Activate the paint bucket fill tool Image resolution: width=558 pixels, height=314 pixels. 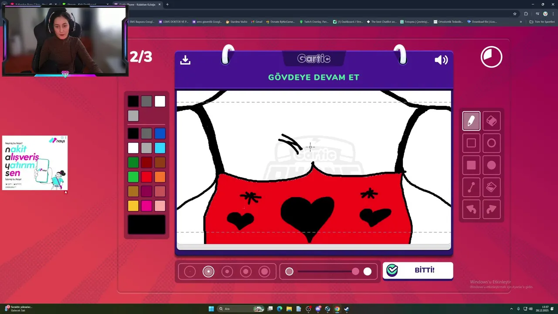click(x=491, y=188)
